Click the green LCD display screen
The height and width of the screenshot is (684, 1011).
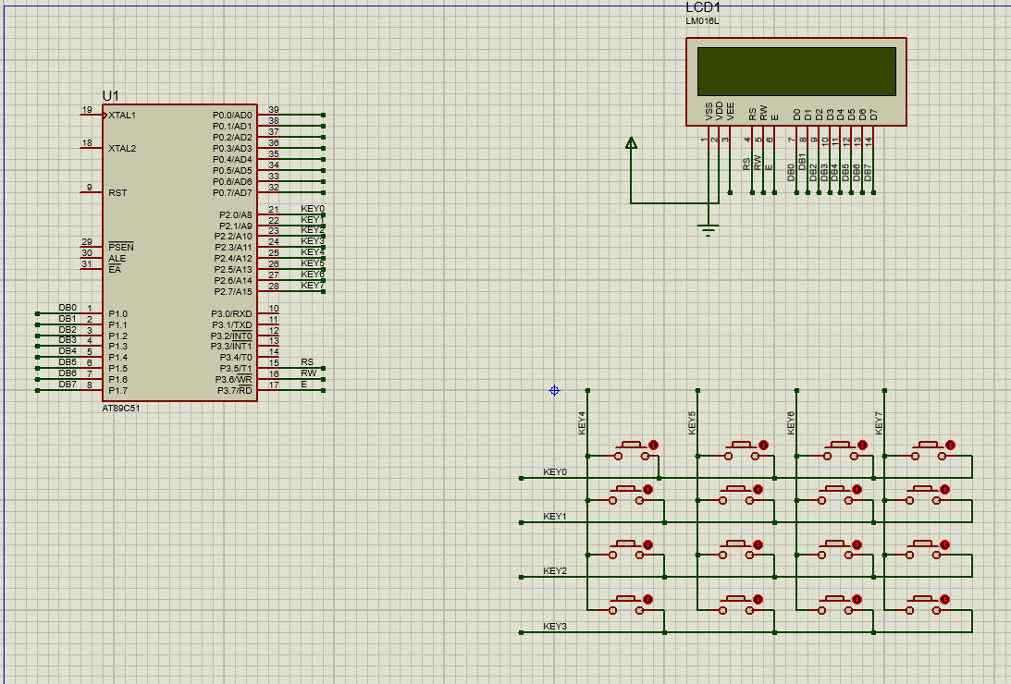click(x=796, y=71)
